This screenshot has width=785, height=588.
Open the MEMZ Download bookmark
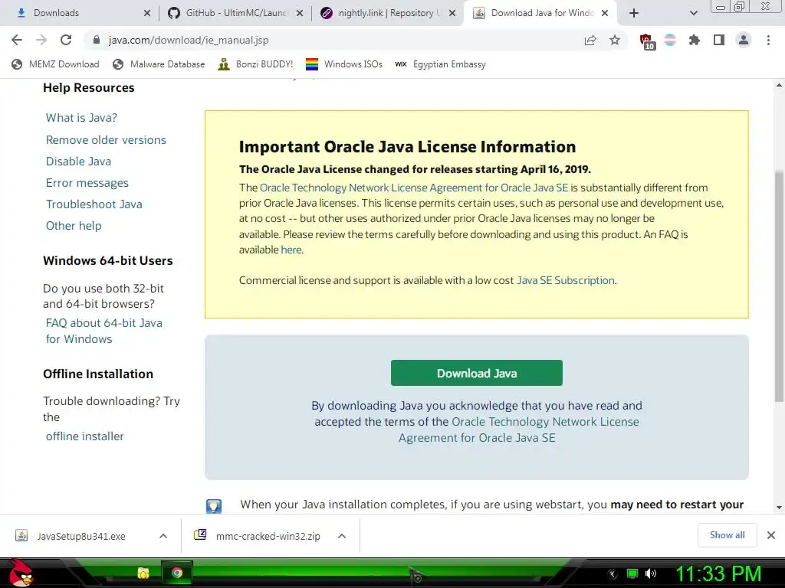pyautogui.click(x=55, y=64)
